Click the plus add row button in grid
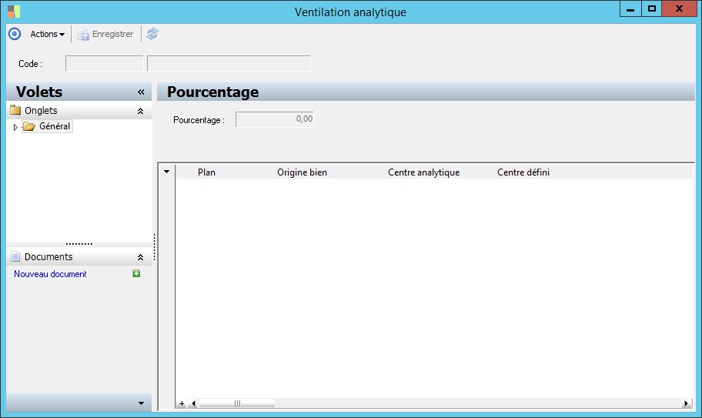Image resolution: width=702 pixels, height=418 pixels. 182,403
